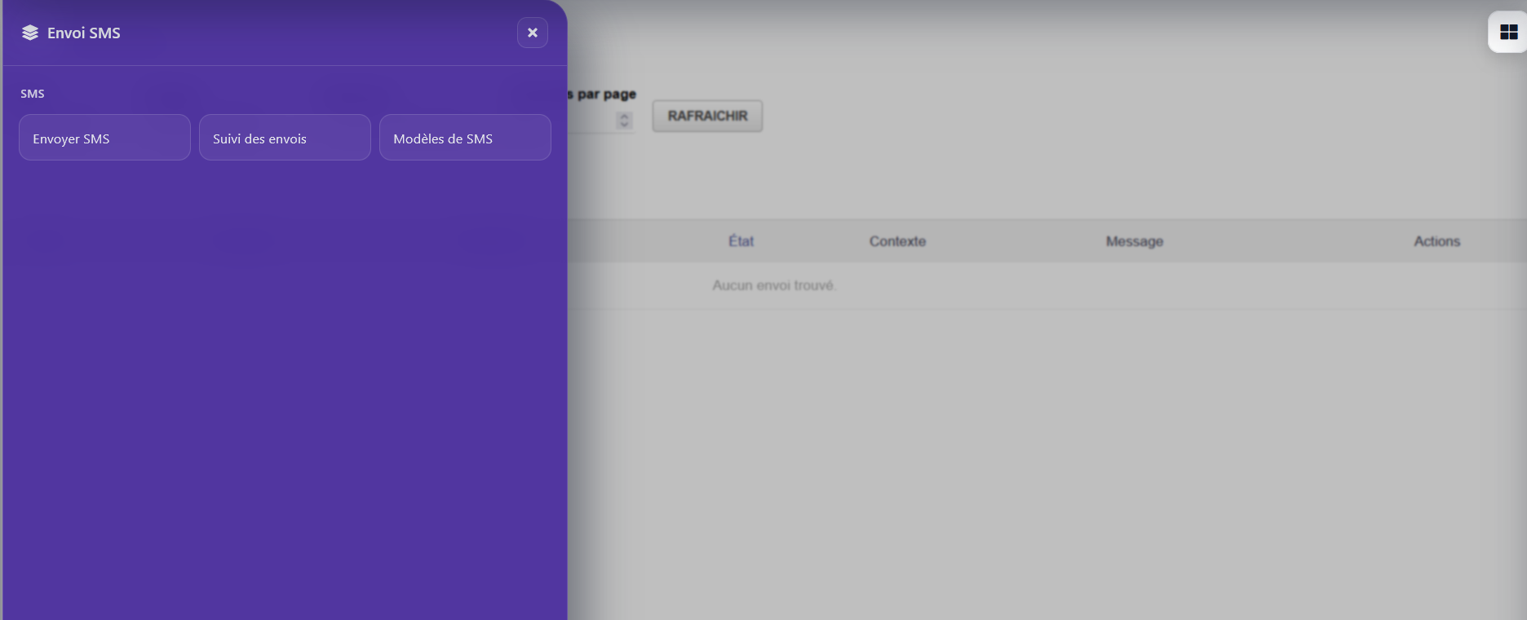Sort by the État column header
This screenshot has width=1527, height=620.
[741, 241]
